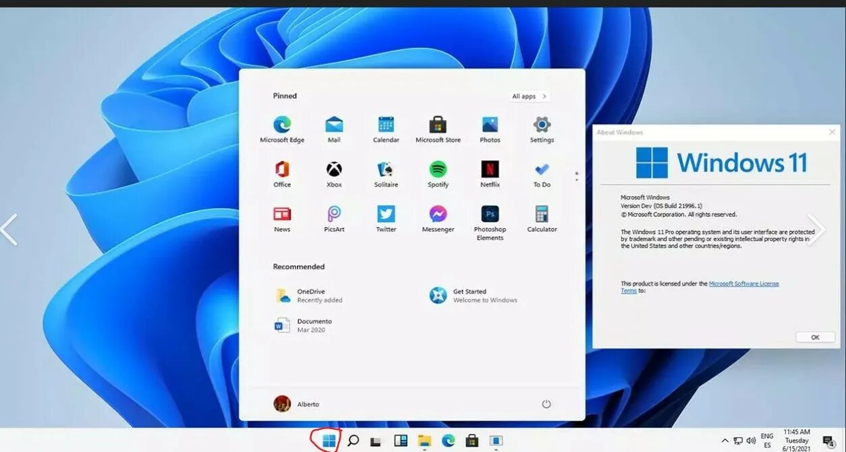Open the notification center icon
Image resolution: width=846 pixels, height=452 pixels.
click(x=828, y=441)
